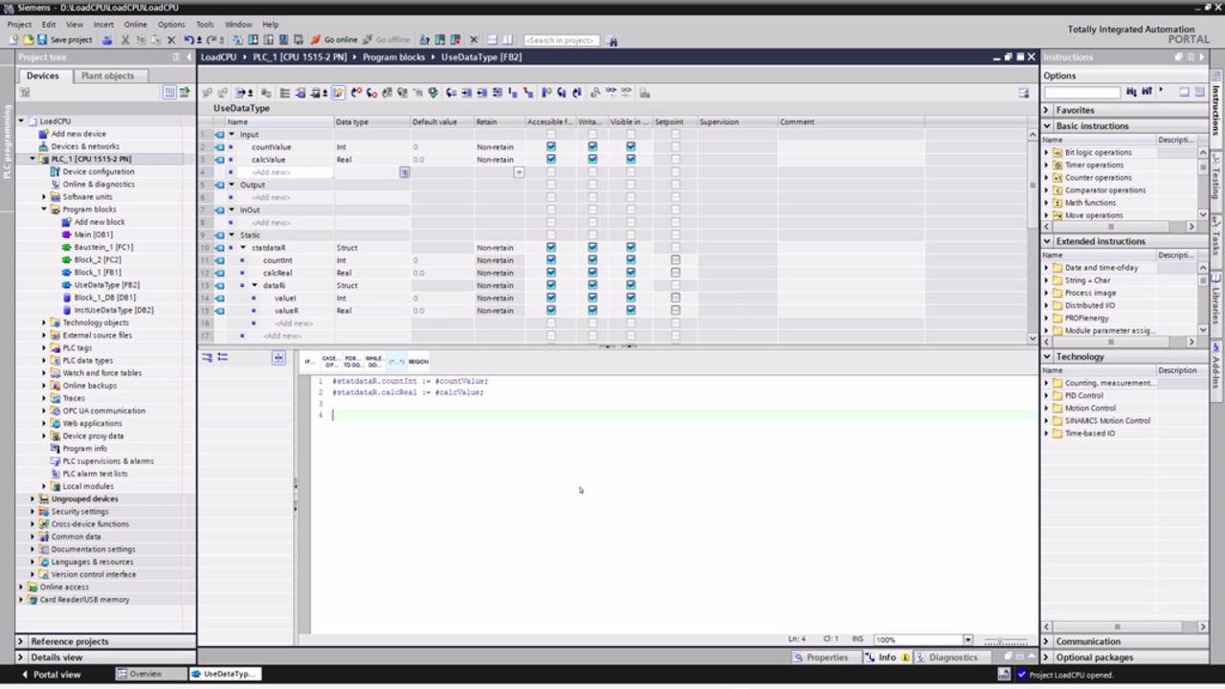Expand the Technology objects tree node
The width and height of the screenshot is (1225, 689).
(x=44, y=322)
